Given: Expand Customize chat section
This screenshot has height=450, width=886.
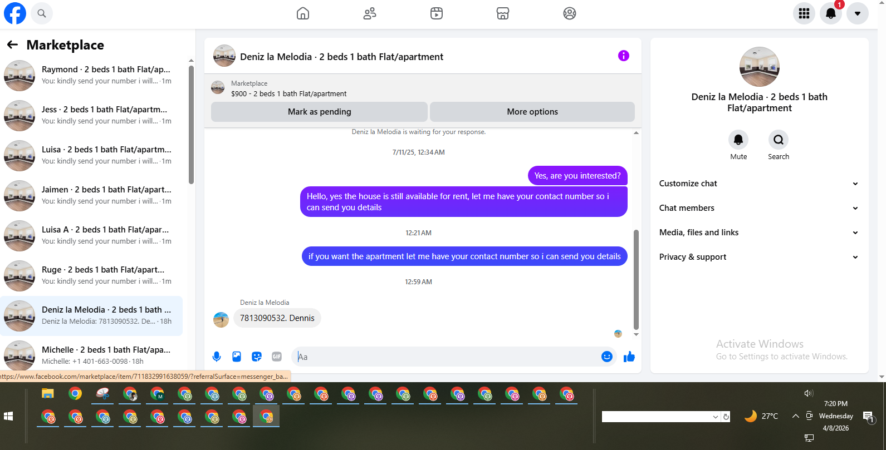Looking at the screenshot, I should coord(759,184).
